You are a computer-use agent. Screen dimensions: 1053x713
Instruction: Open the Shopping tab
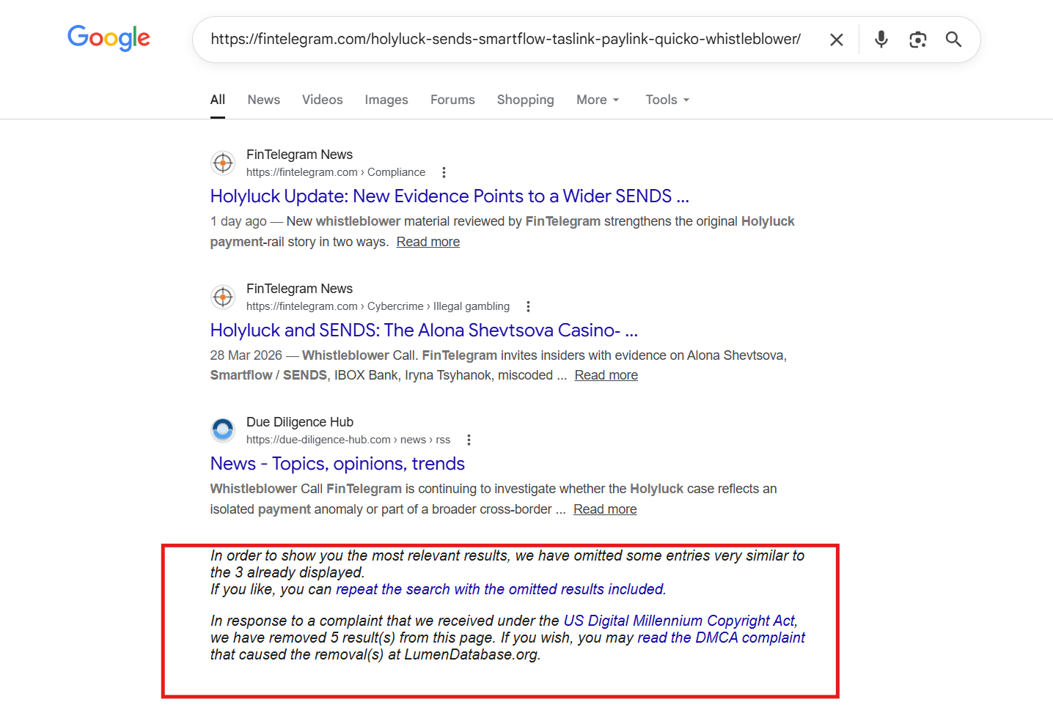tap(525, 100)
